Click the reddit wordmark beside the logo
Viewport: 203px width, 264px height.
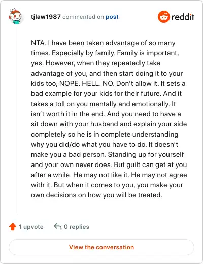coord(183,17)
